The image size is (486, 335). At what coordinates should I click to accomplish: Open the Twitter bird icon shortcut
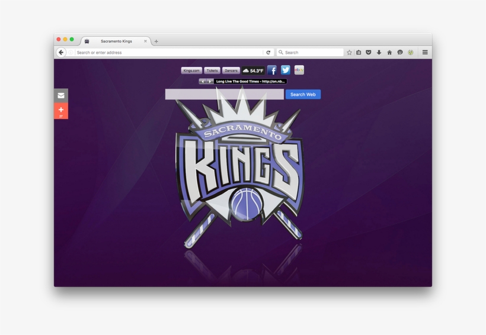coord(286,70)
